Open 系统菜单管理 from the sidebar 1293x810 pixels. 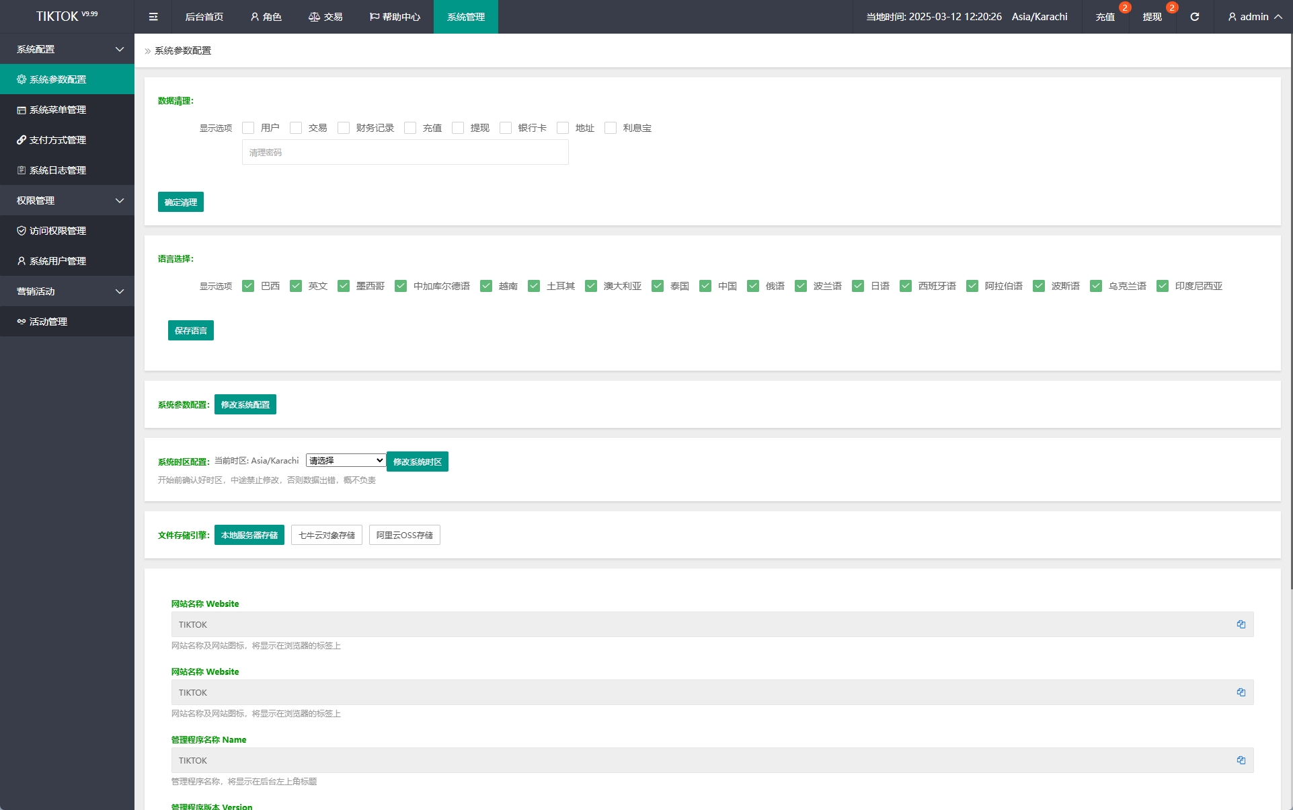(58, 110)
